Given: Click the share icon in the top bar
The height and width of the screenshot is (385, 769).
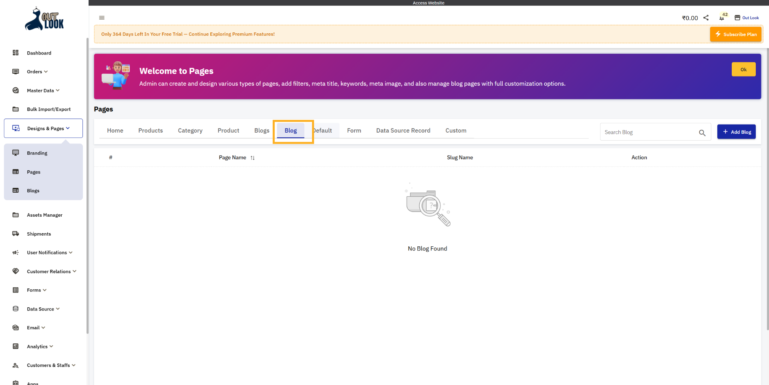Looking at the screenshot, I should point(706,18).
